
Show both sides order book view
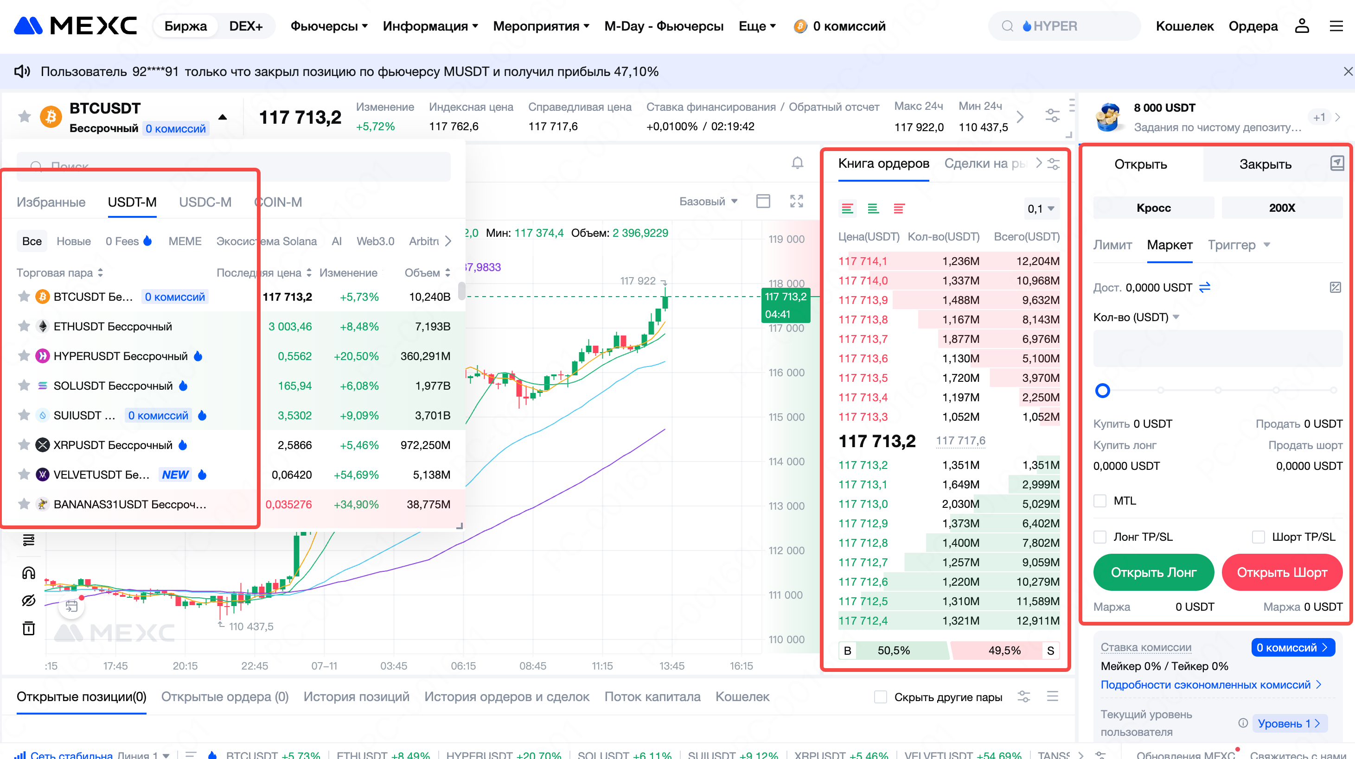click(x=847, y=209)
